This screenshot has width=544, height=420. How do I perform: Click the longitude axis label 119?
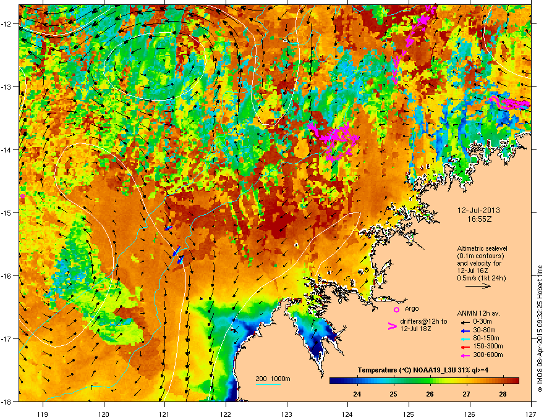coord(43,414)
